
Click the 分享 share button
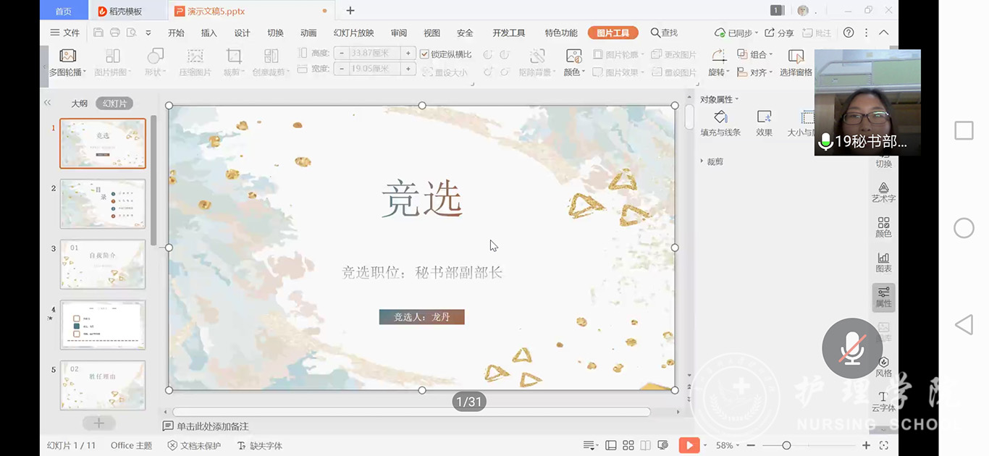[780, 33]
